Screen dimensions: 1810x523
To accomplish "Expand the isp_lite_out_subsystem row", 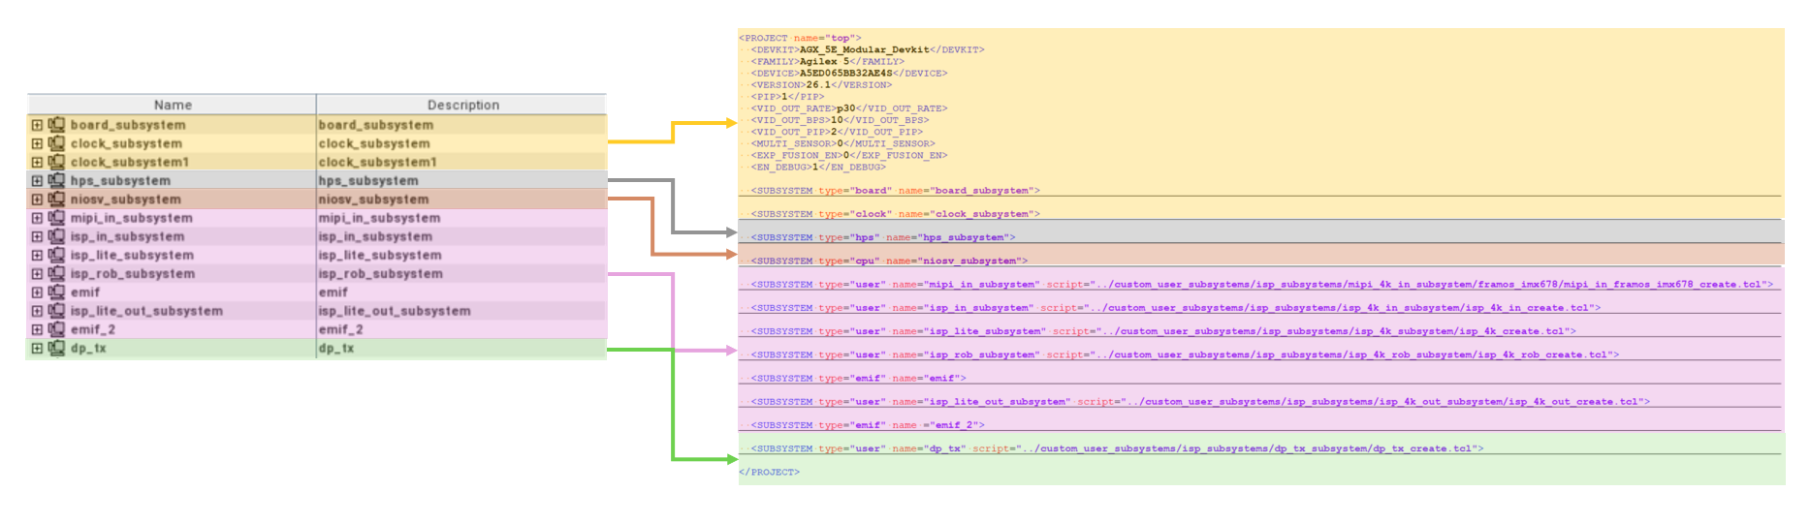I will [37, 311].
